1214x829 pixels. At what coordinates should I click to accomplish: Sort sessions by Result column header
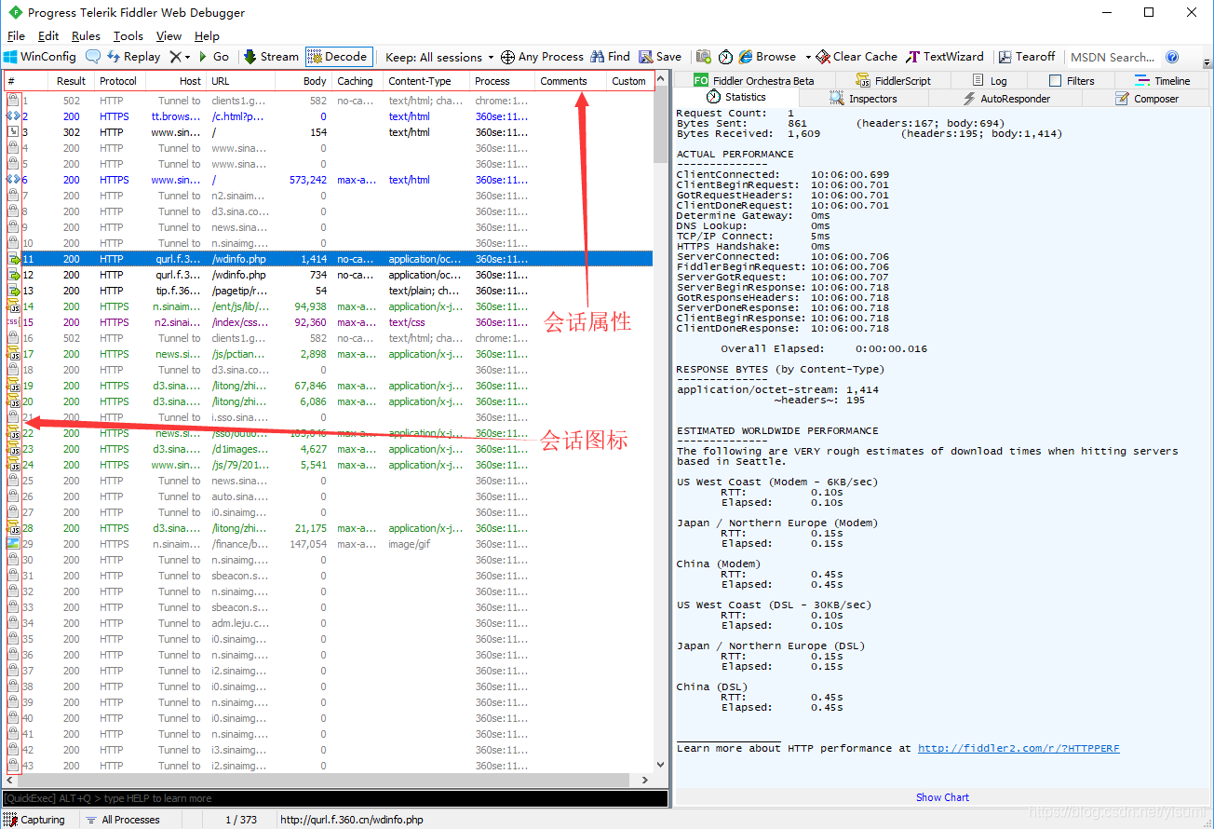coord(72,81)
